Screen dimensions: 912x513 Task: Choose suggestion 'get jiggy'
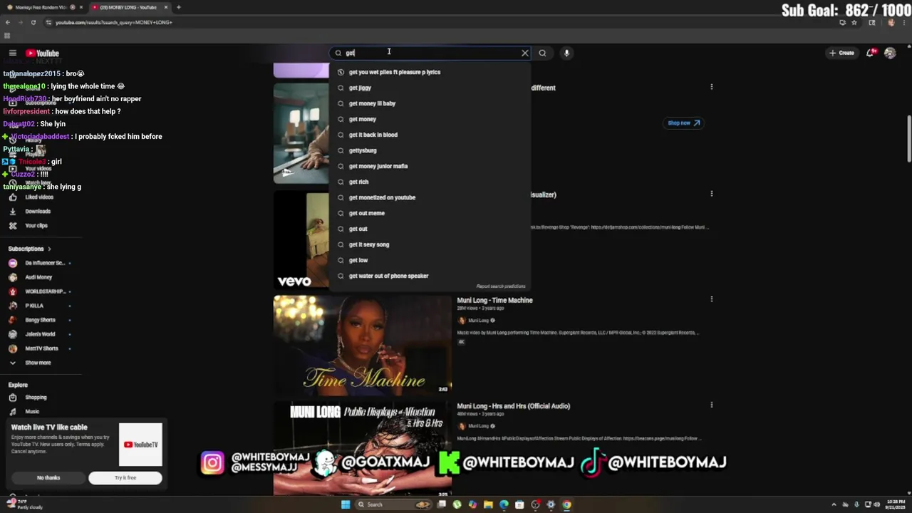(430, 88)
